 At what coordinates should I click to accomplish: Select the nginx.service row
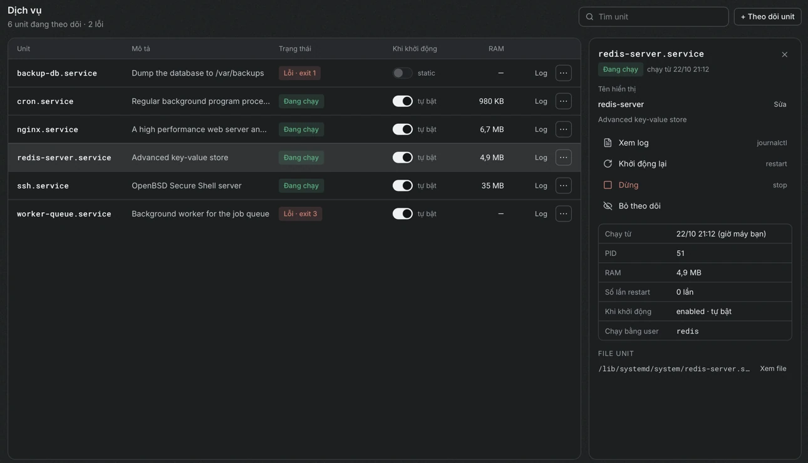coord(294,130)
